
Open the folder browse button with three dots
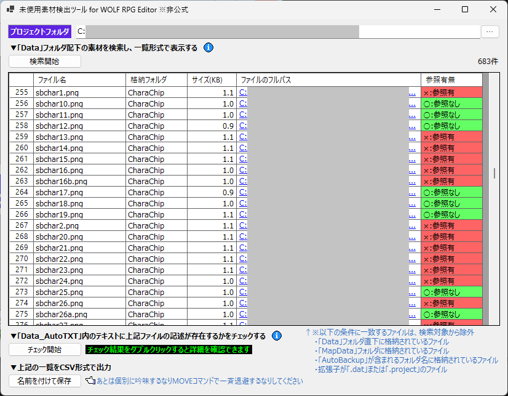[490, 31]
